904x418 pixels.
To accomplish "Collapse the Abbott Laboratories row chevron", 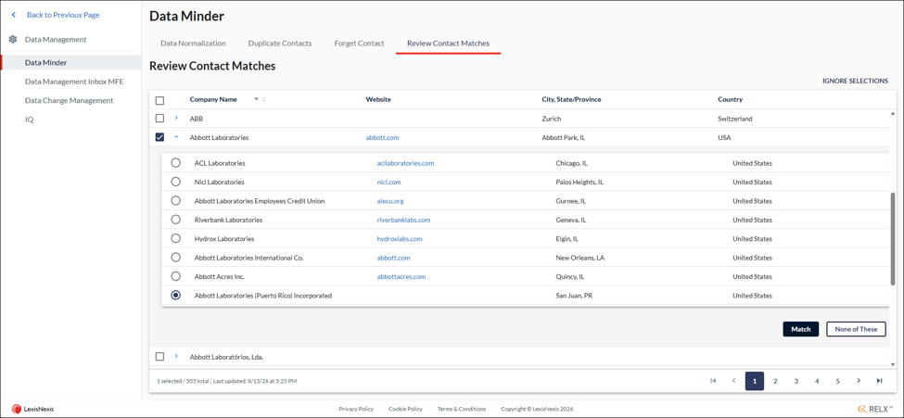I will click(x=176, y=137).
